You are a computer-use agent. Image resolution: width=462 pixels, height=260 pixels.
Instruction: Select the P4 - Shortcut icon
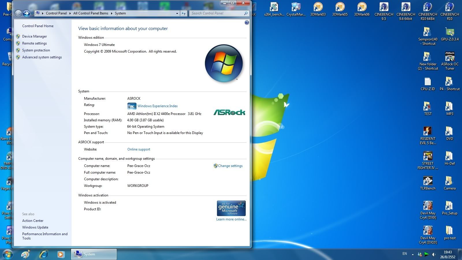click(450, 84)
